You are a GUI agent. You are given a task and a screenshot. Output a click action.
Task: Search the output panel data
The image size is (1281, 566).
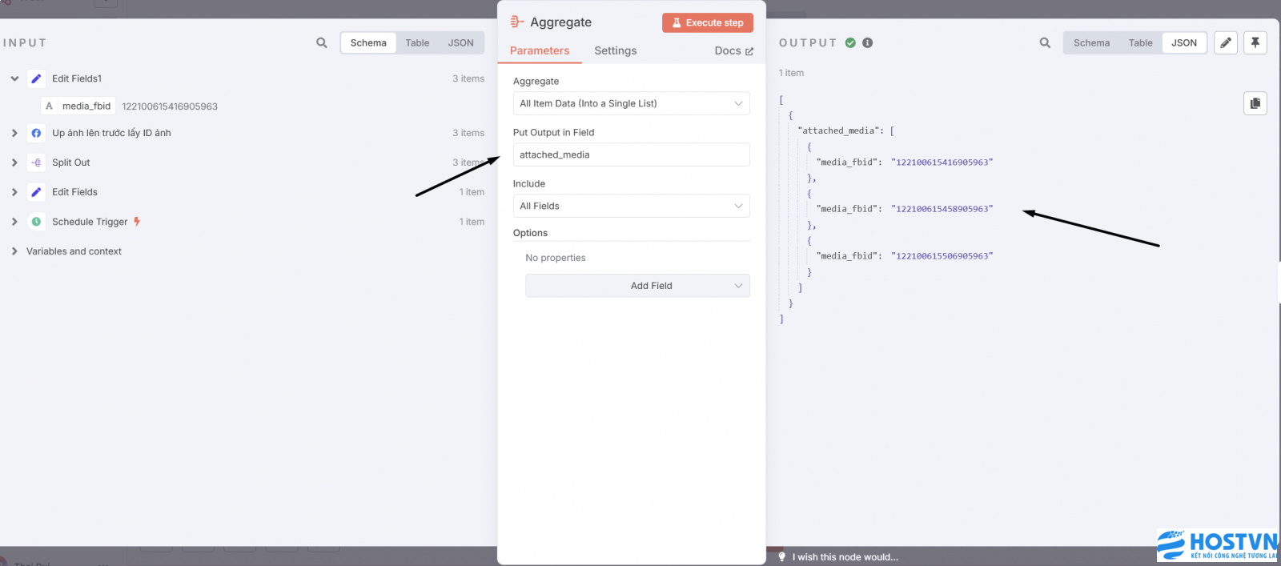click(x=1045, y=43)
